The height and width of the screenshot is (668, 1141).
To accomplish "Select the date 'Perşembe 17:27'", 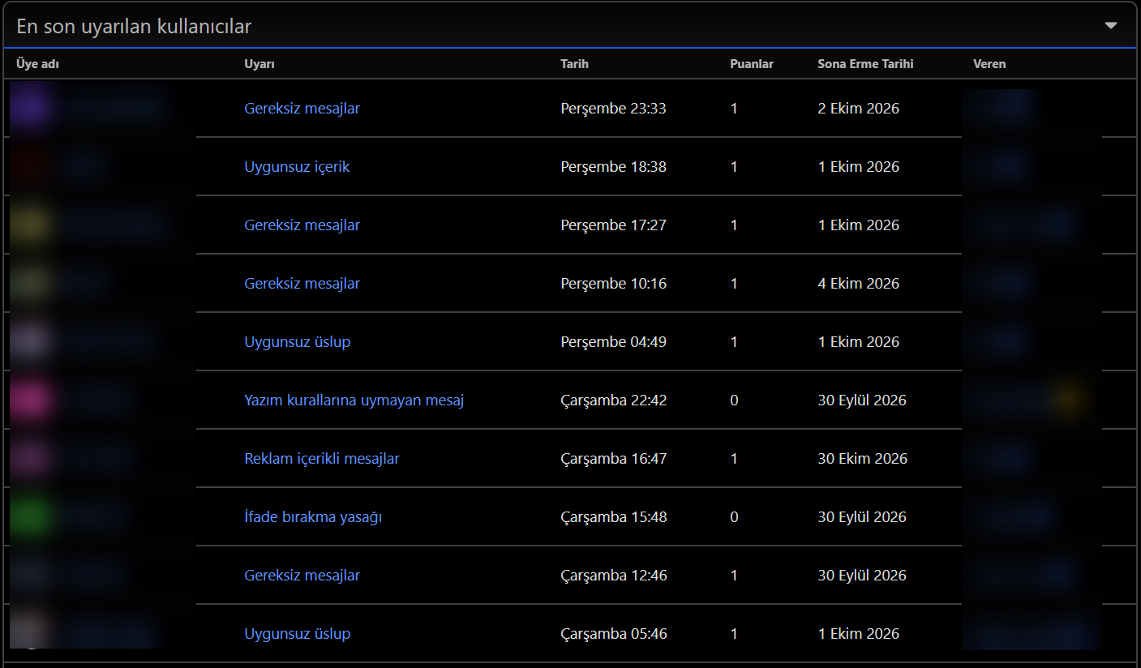I will coord(613,225).
